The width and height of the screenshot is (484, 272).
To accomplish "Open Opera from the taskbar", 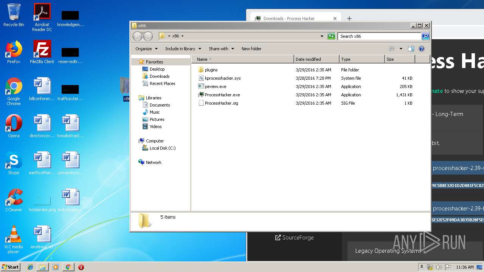I will click(81, 267).
